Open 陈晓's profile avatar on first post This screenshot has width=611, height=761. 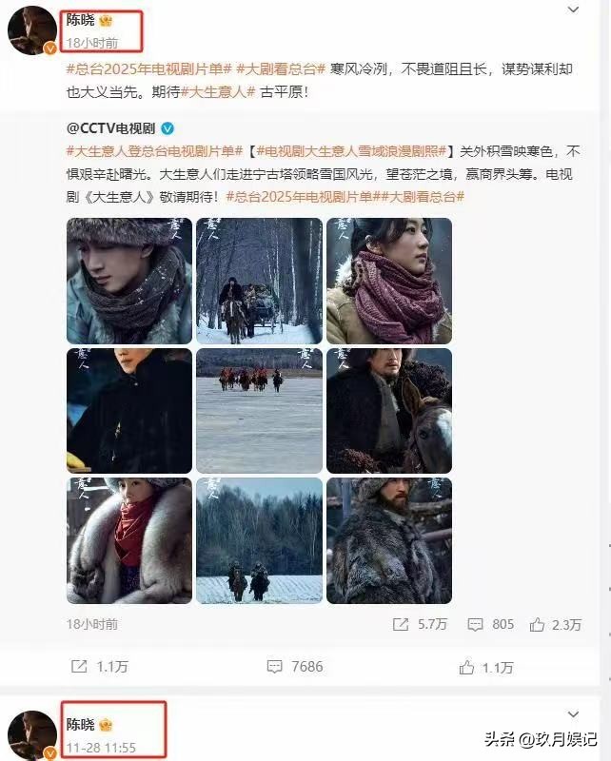(32, 30)
